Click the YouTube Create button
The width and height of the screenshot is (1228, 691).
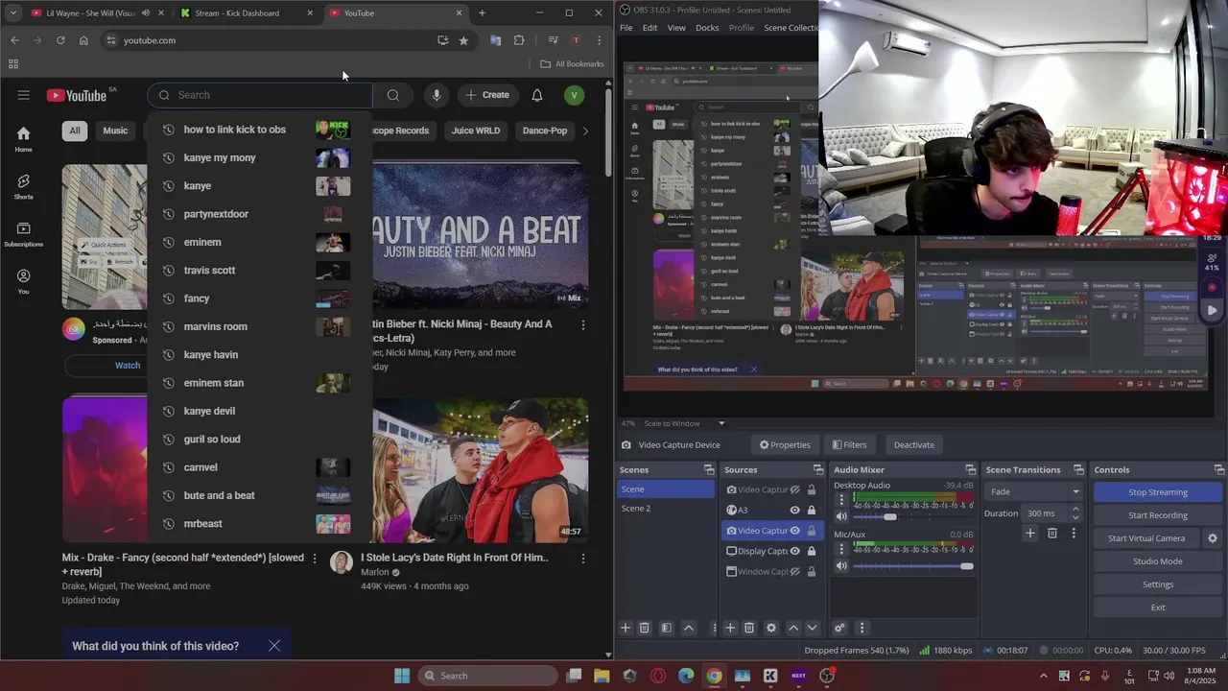coord(487,95)
